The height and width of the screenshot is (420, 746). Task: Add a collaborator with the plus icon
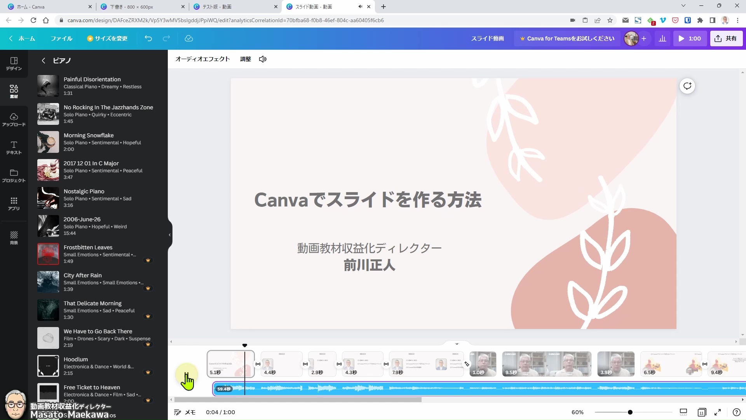pyautogui.click(x=644, y=38)
